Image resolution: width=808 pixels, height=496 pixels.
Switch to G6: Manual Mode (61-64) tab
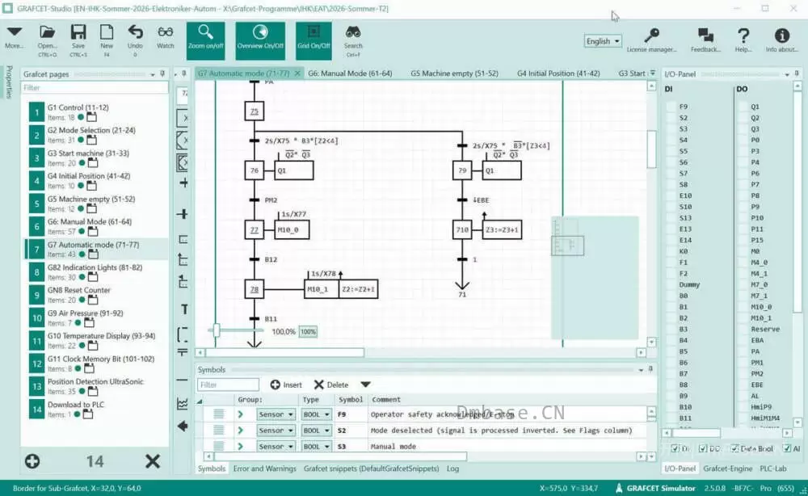pos(350,74)
